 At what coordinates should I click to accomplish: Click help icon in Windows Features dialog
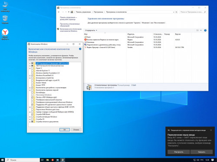[80, 49]
